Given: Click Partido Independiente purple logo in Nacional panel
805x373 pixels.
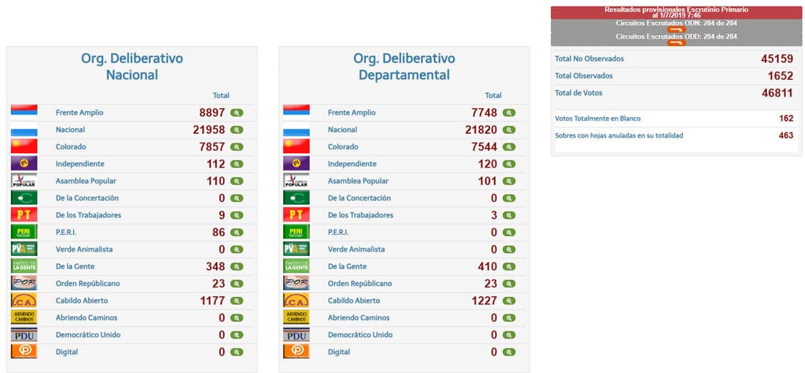Looking at the screenshot, I should [24, 163].
